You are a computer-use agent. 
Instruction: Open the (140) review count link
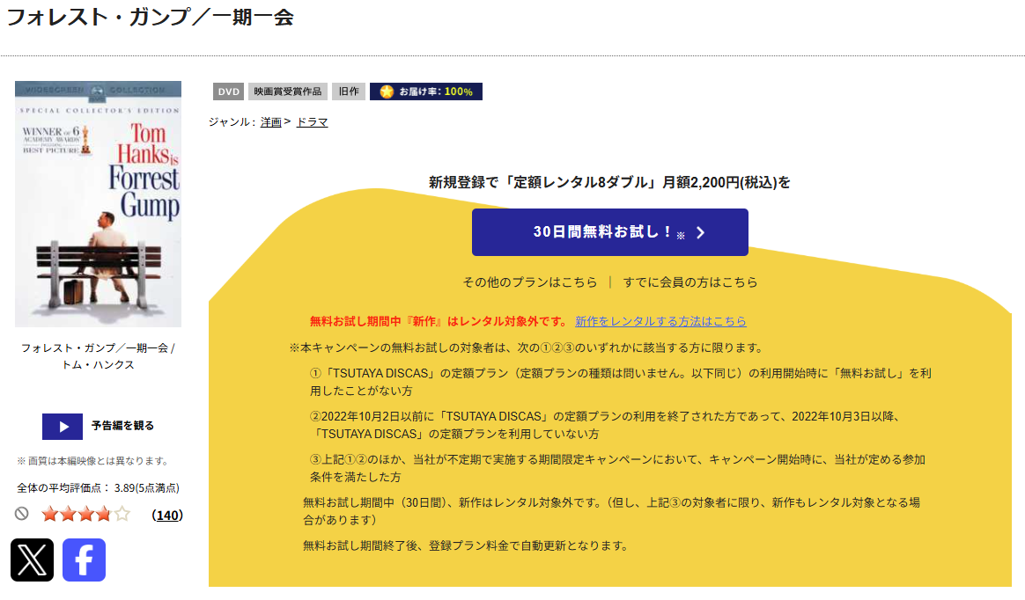pyautogui.click(x=167, y=516)
